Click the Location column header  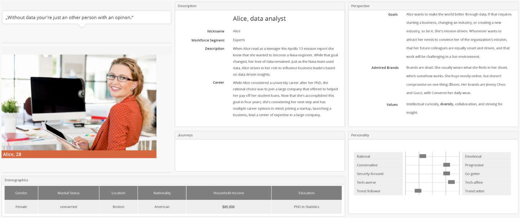click(118, 193)
